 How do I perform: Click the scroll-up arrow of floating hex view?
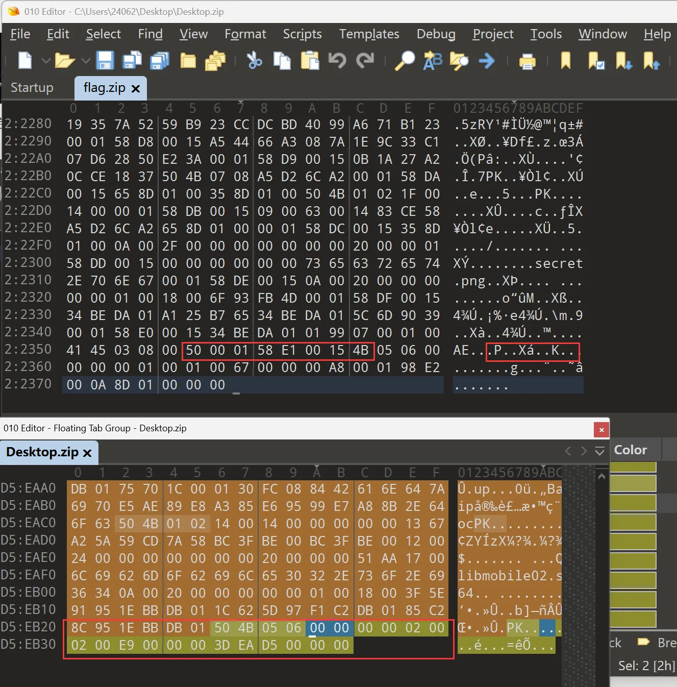tap(601, 476)
